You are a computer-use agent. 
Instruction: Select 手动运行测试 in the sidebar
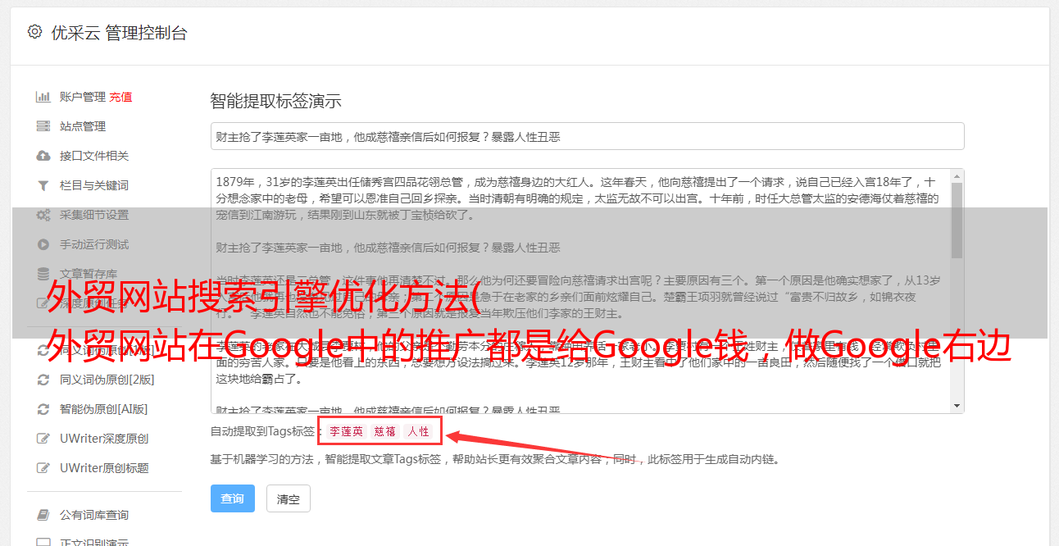pos(94,244)
